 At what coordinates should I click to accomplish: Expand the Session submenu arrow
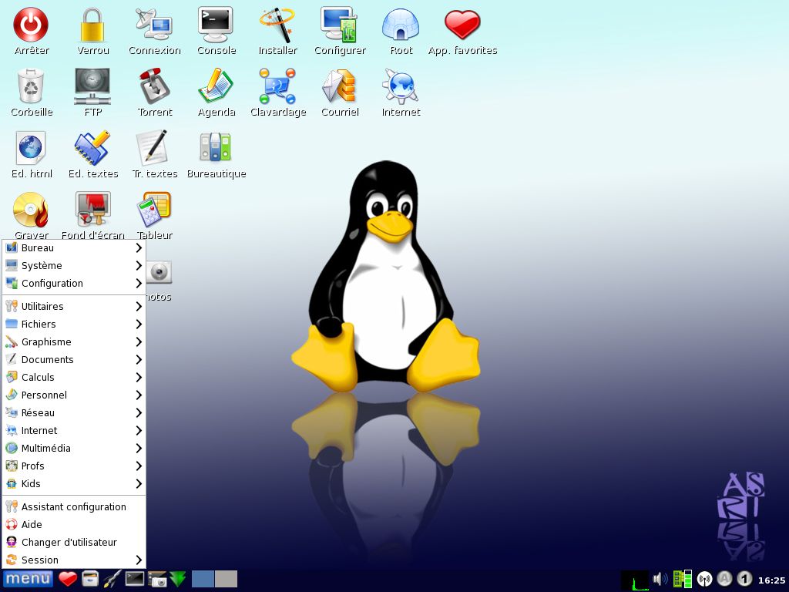(139, 560)
